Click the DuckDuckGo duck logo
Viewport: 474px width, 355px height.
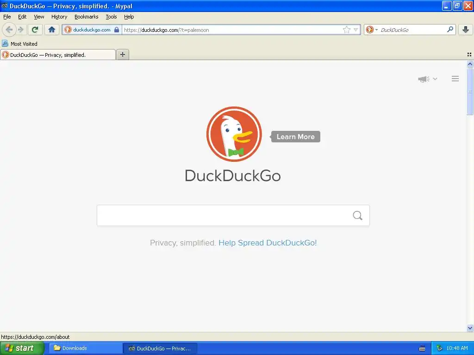coord(234,134)
